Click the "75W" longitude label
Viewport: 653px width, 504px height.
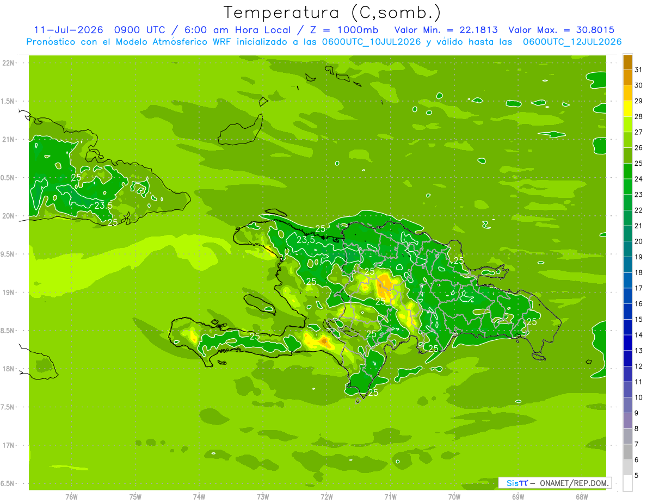(135, 496)
